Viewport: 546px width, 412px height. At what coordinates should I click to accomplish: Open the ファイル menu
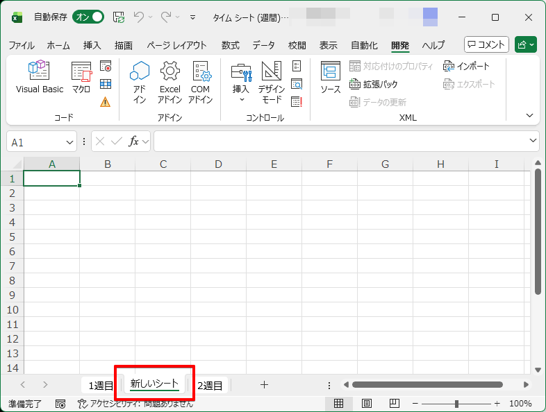(x=22, y=46)
